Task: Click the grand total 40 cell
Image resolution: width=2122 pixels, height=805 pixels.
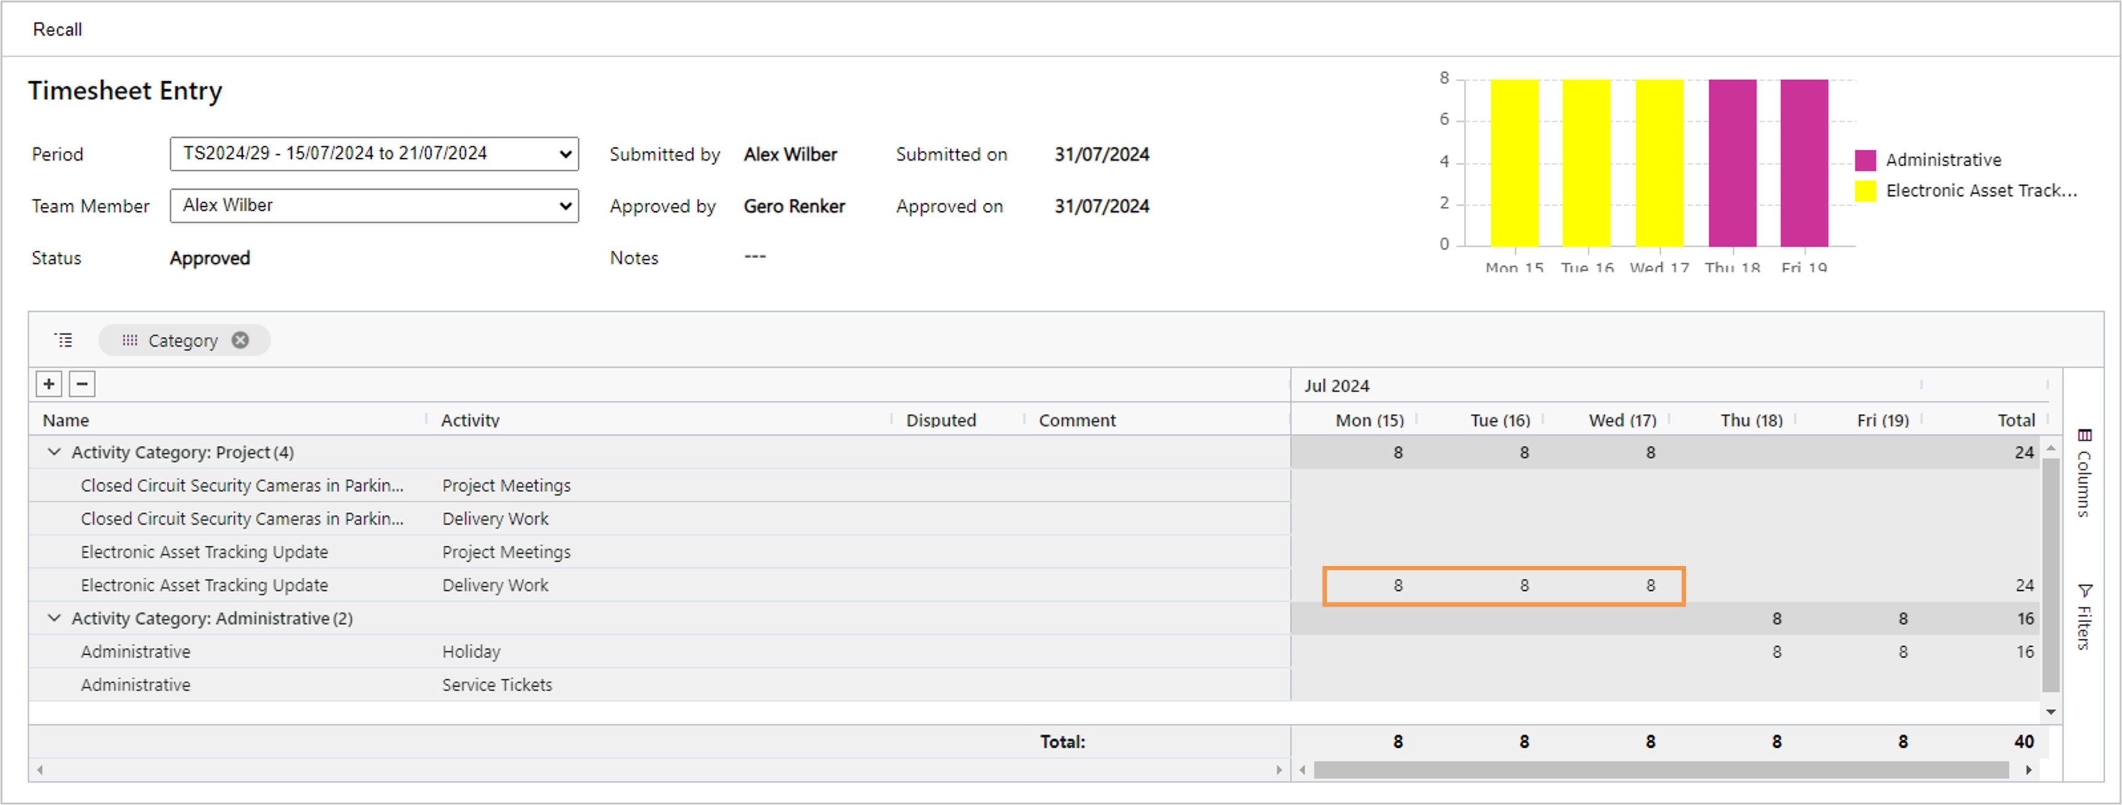Action: 2024,742
